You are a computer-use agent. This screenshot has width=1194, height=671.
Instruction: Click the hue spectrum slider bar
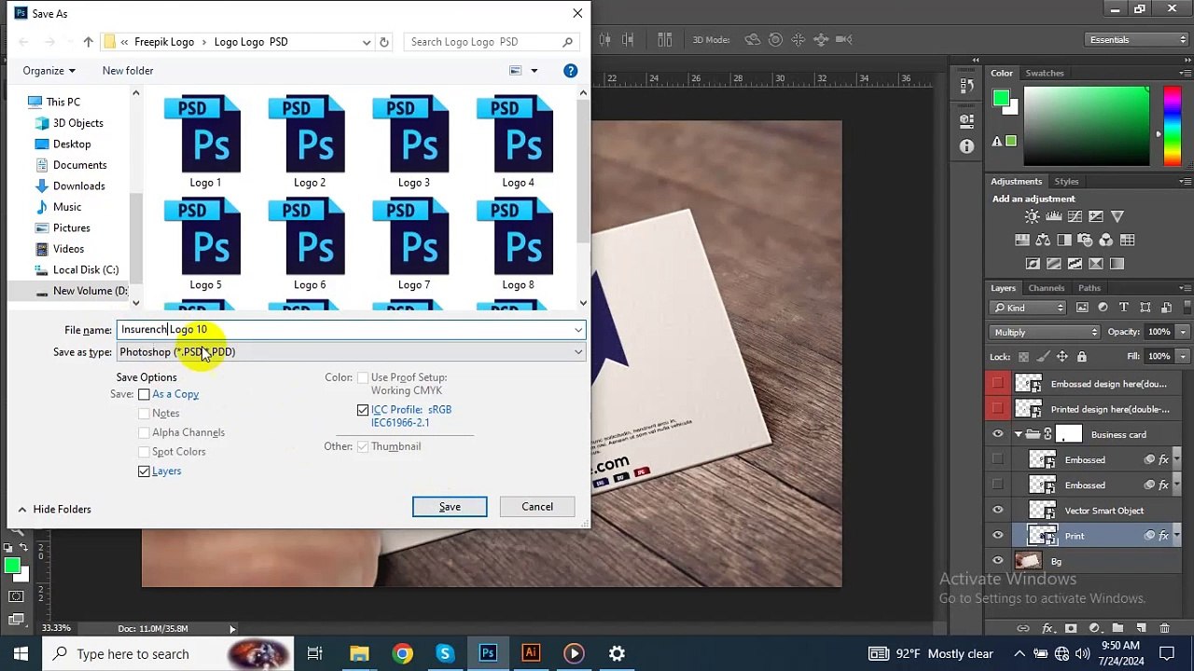click(1173, 127)
